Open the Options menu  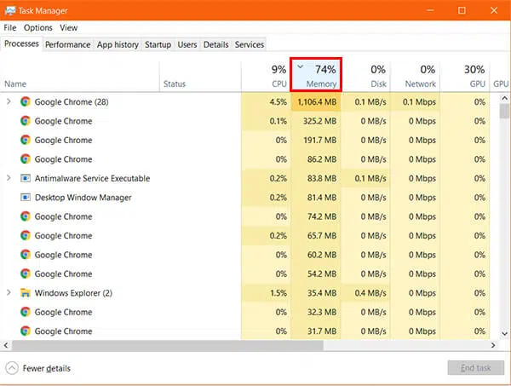pyautogui.click(x=38, y=28)
